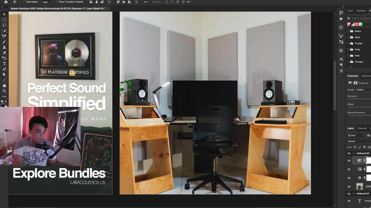This screenshot has width=371, height=208.
Task: Click the align bottom edges icon
Action: point(129,2)
